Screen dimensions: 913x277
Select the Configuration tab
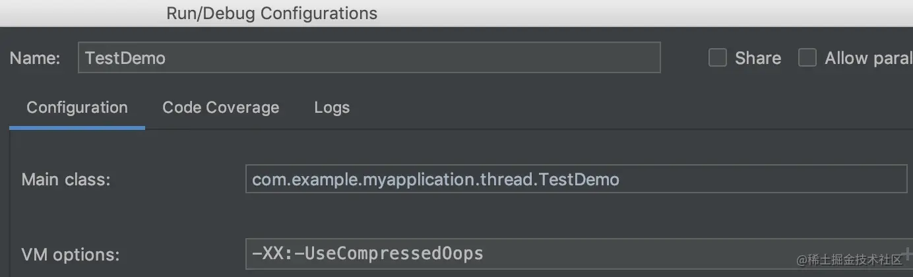77,108
